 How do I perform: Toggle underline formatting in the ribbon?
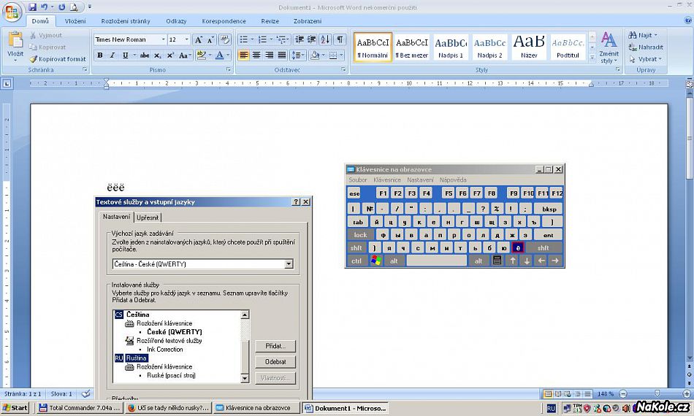tap(125, 55)
